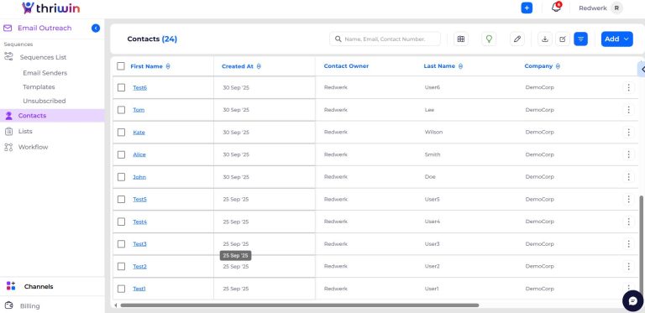645x313 pixels.
Task: Open the column grid view icon
Action: pos(461,39)
